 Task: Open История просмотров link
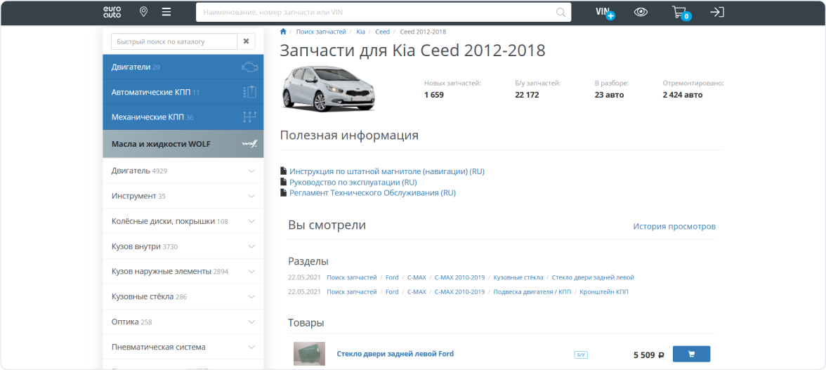coord(674,226)
